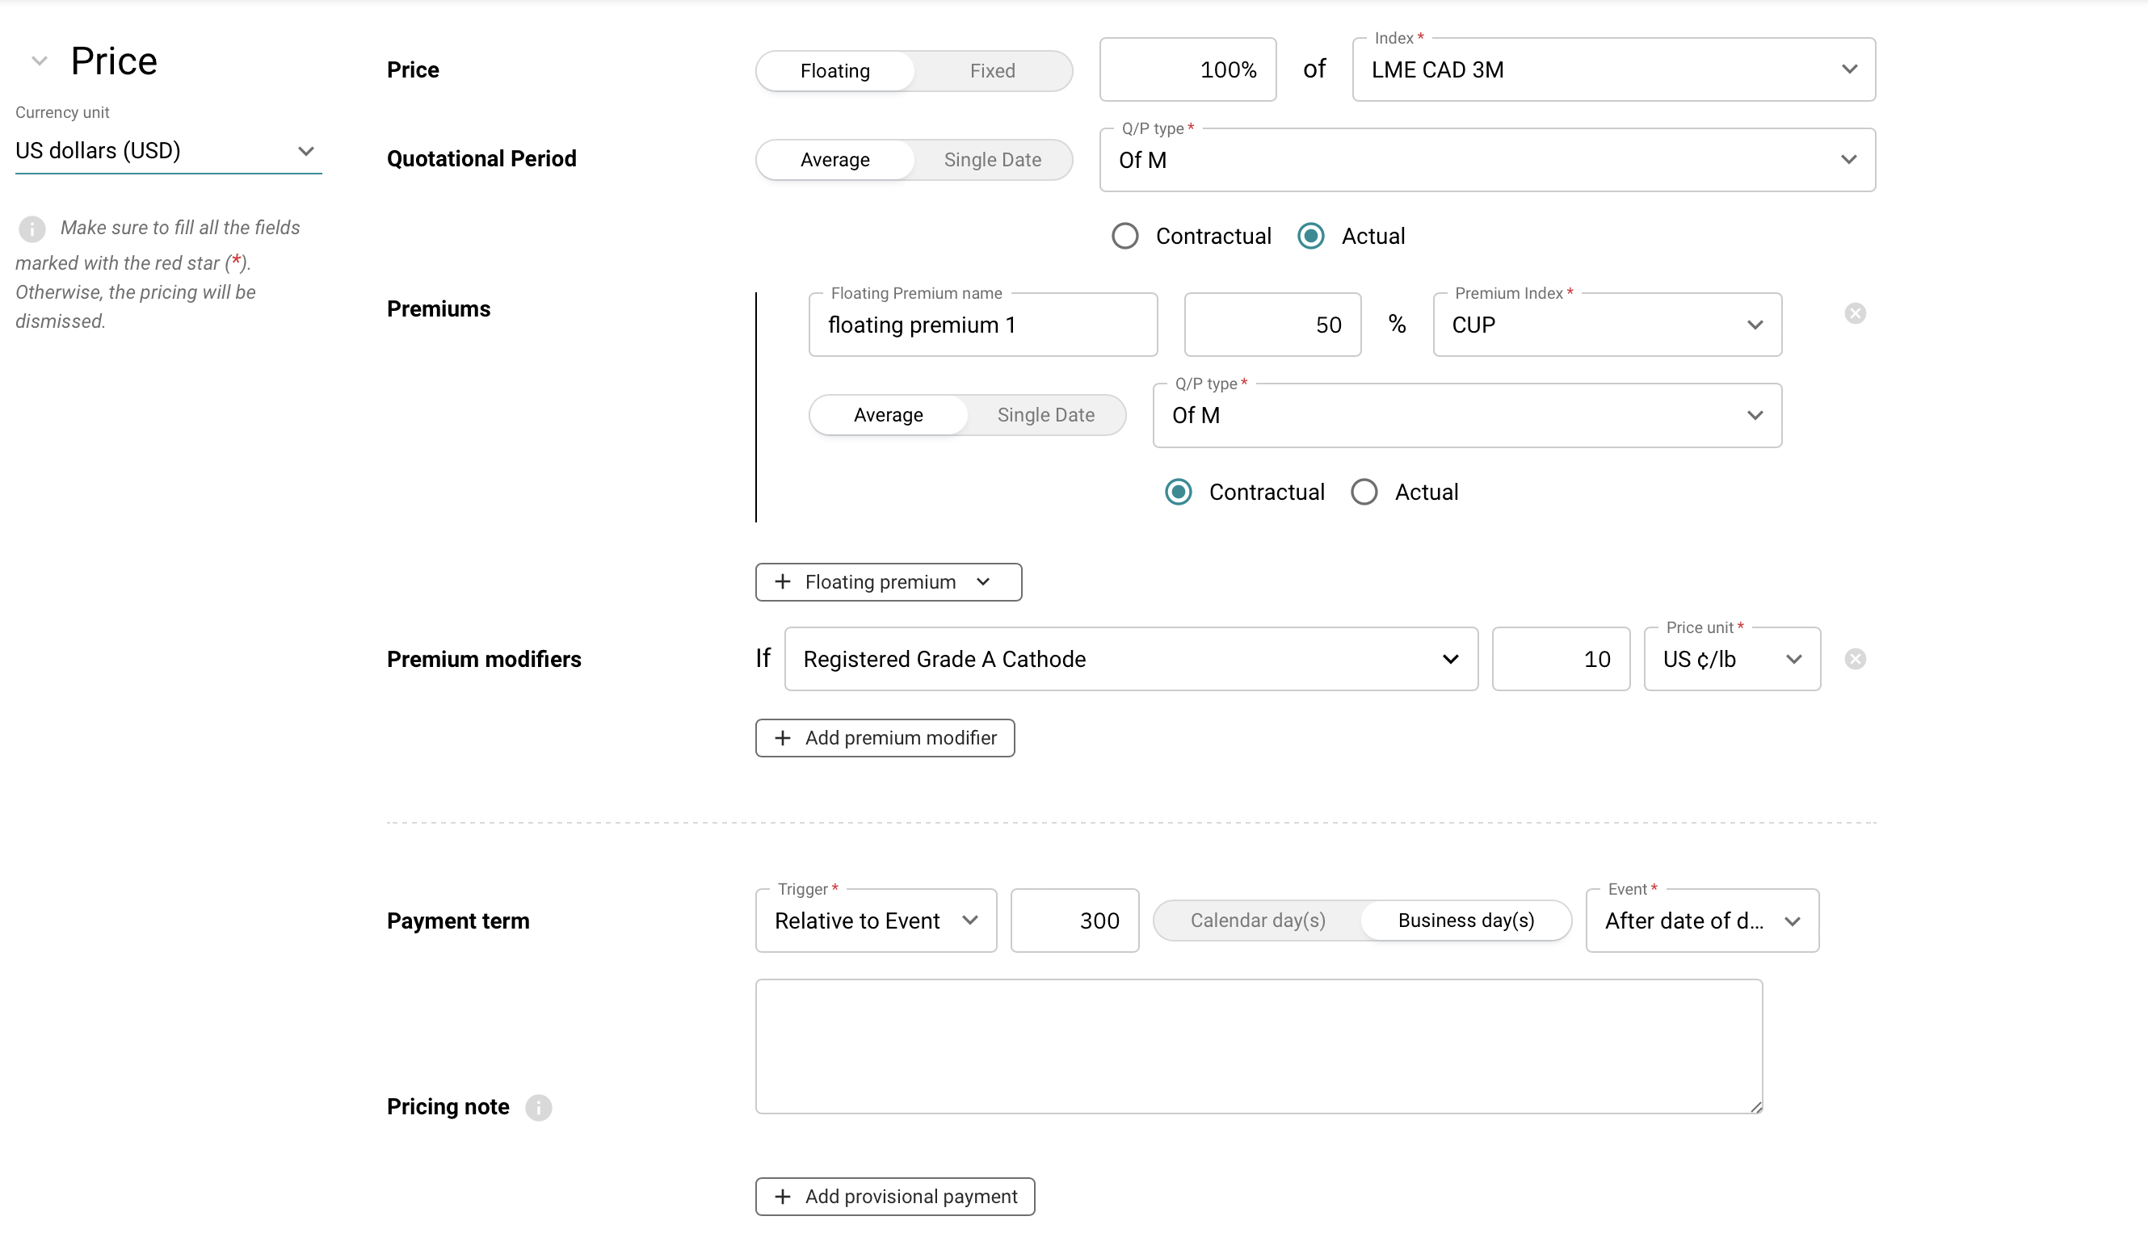
Task: Click Add provisional payment button
Action: [895, 1196]
